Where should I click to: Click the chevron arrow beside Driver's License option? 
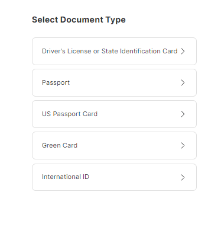click(x=183, y=51)
